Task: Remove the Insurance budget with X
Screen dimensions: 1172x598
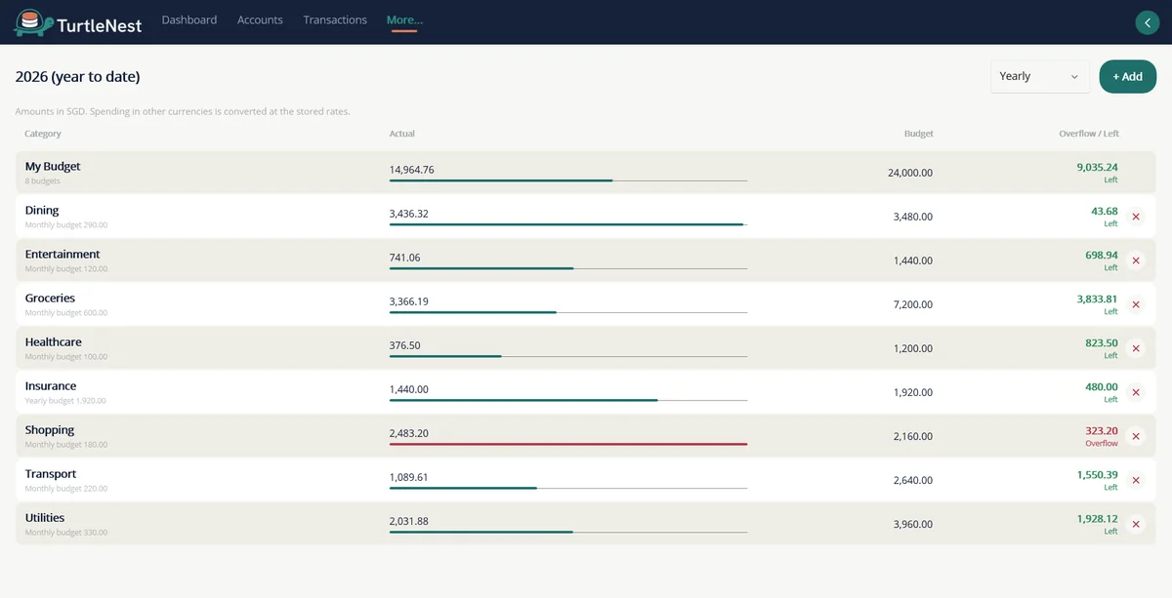Action: 1135,392
